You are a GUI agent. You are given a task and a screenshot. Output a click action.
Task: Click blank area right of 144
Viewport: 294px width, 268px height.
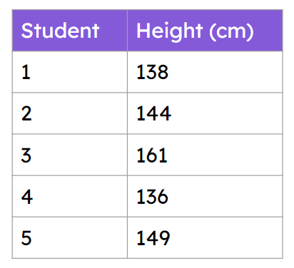coord(227,113)
